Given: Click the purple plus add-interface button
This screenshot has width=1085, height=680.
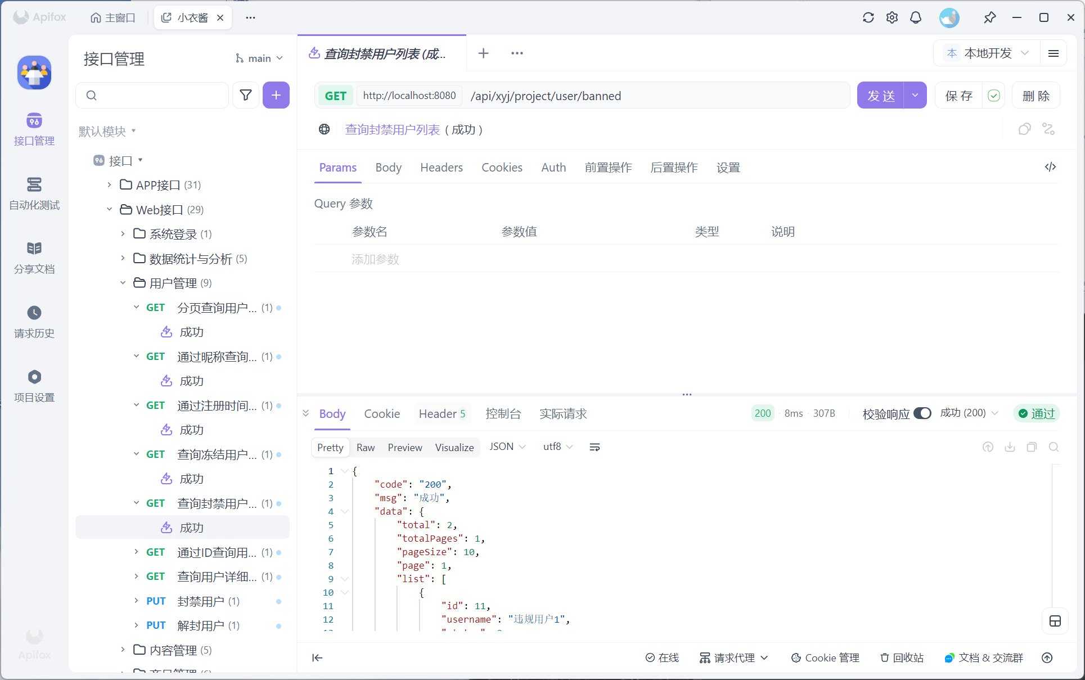Looking at the screenshot, I should (276, 95).
